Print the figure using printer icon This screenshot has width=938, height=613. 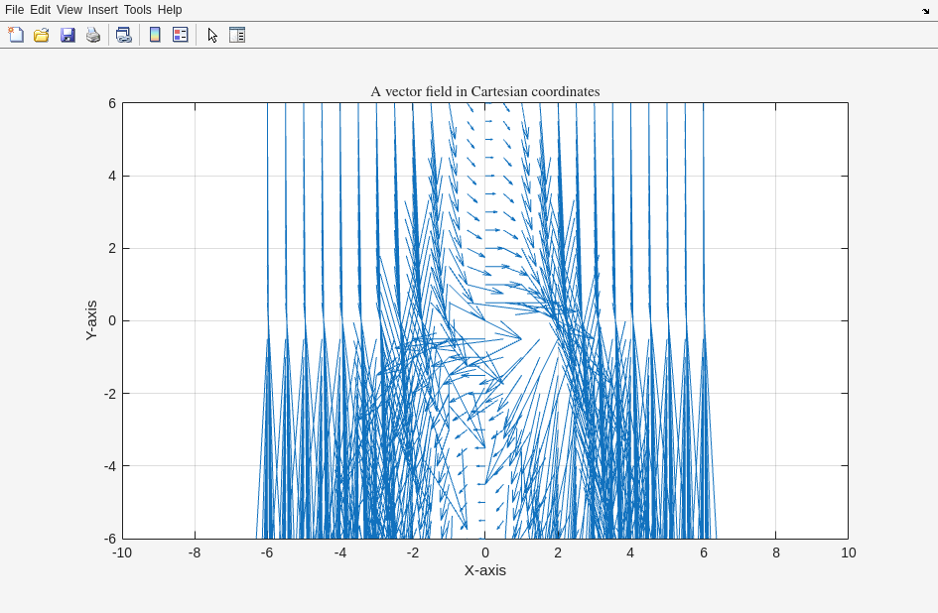click(93, 35)
